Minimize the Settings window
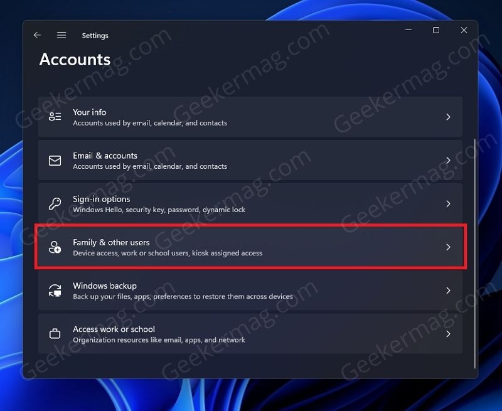The height and width of the screenshot is (411, 502). (x=409, y=30)
